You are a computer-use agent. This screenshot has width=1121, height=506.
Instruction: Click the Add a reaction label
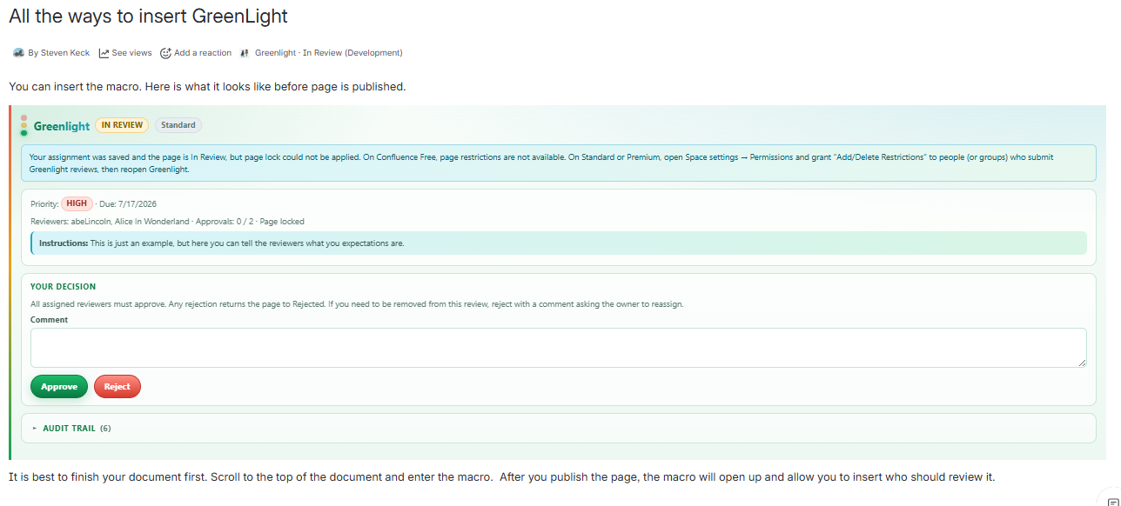(203, 53)
